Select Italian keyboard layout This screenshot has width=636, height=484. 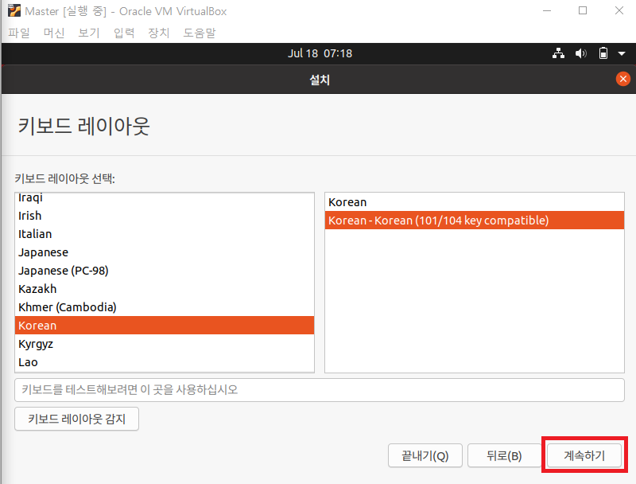165,234
